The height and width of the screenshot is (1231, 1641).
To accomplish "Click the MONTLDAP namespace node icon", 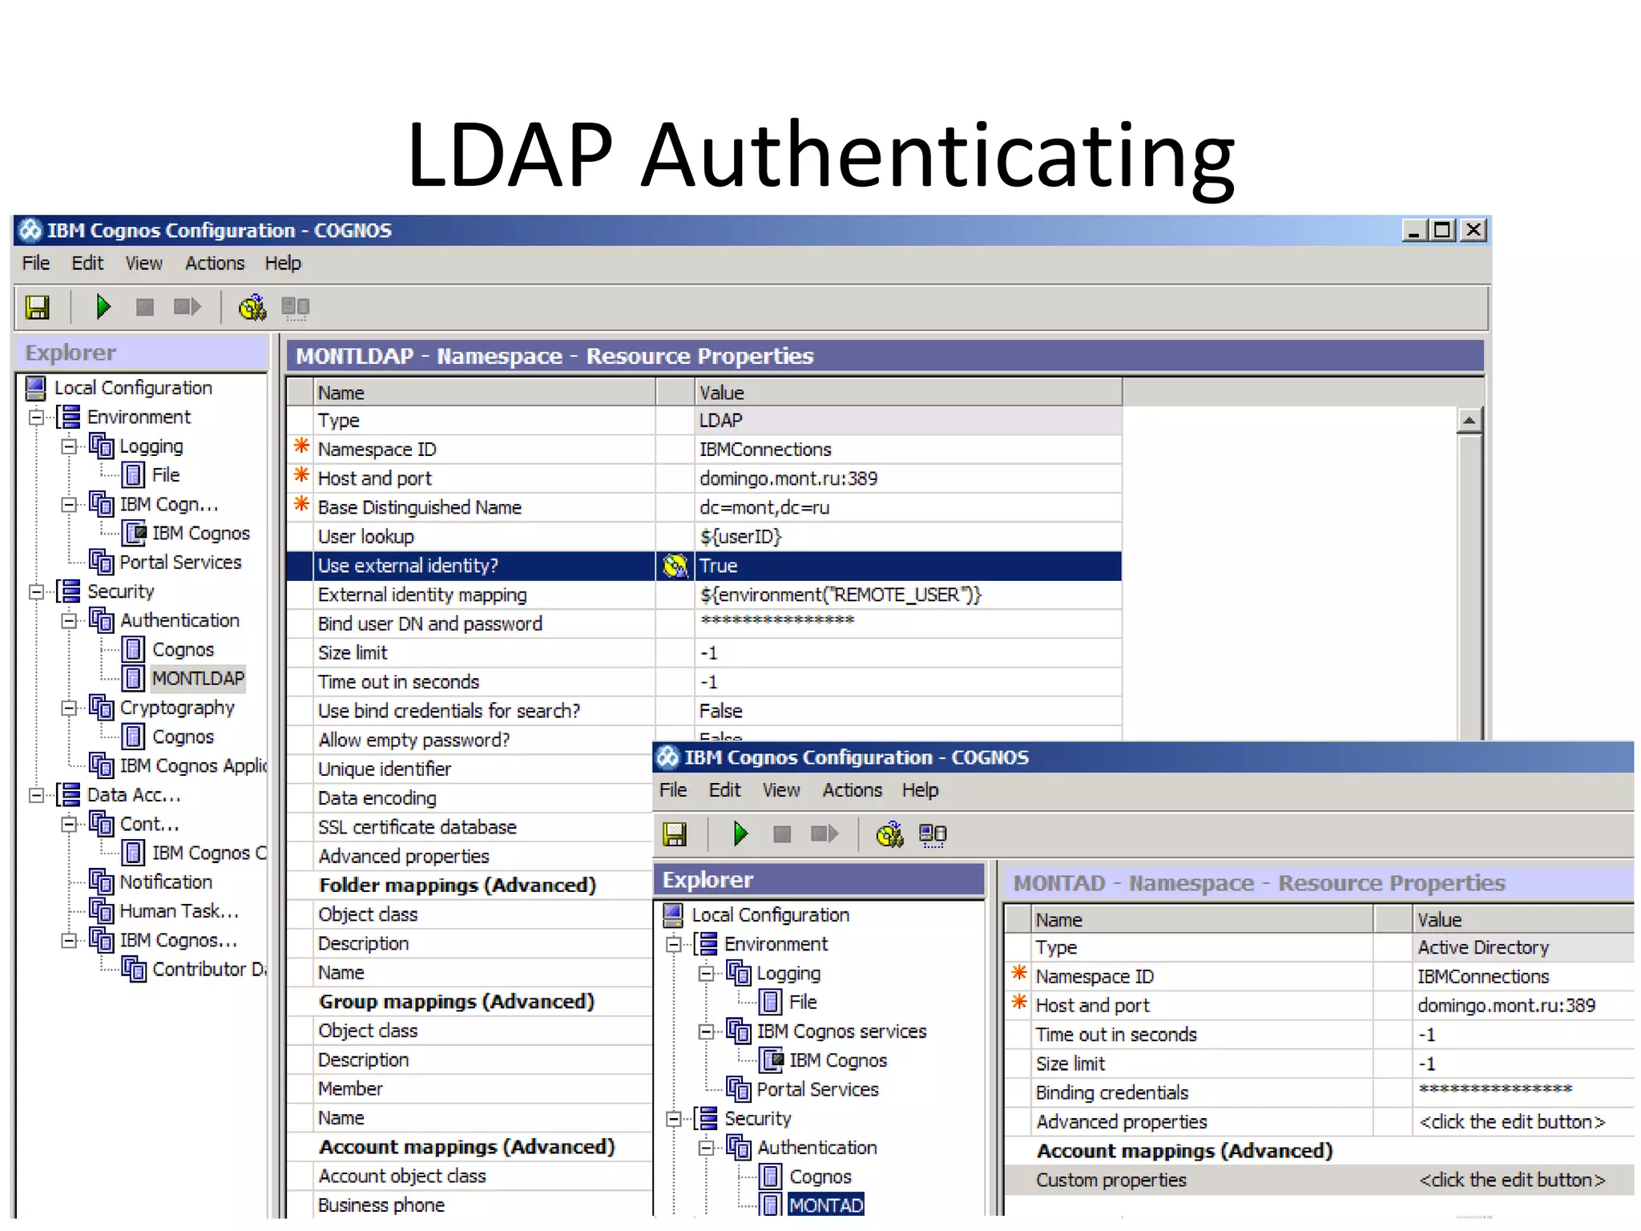I will click(134, 679).
